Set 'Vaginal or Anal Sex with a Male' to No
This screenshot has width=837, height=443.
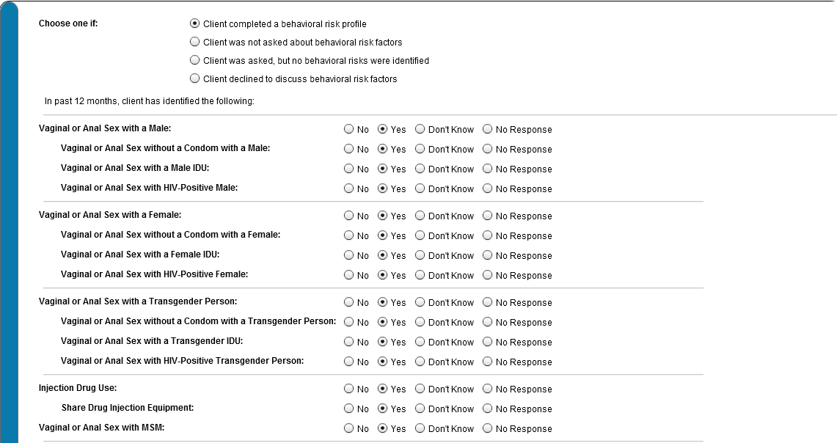pos(348,129)
